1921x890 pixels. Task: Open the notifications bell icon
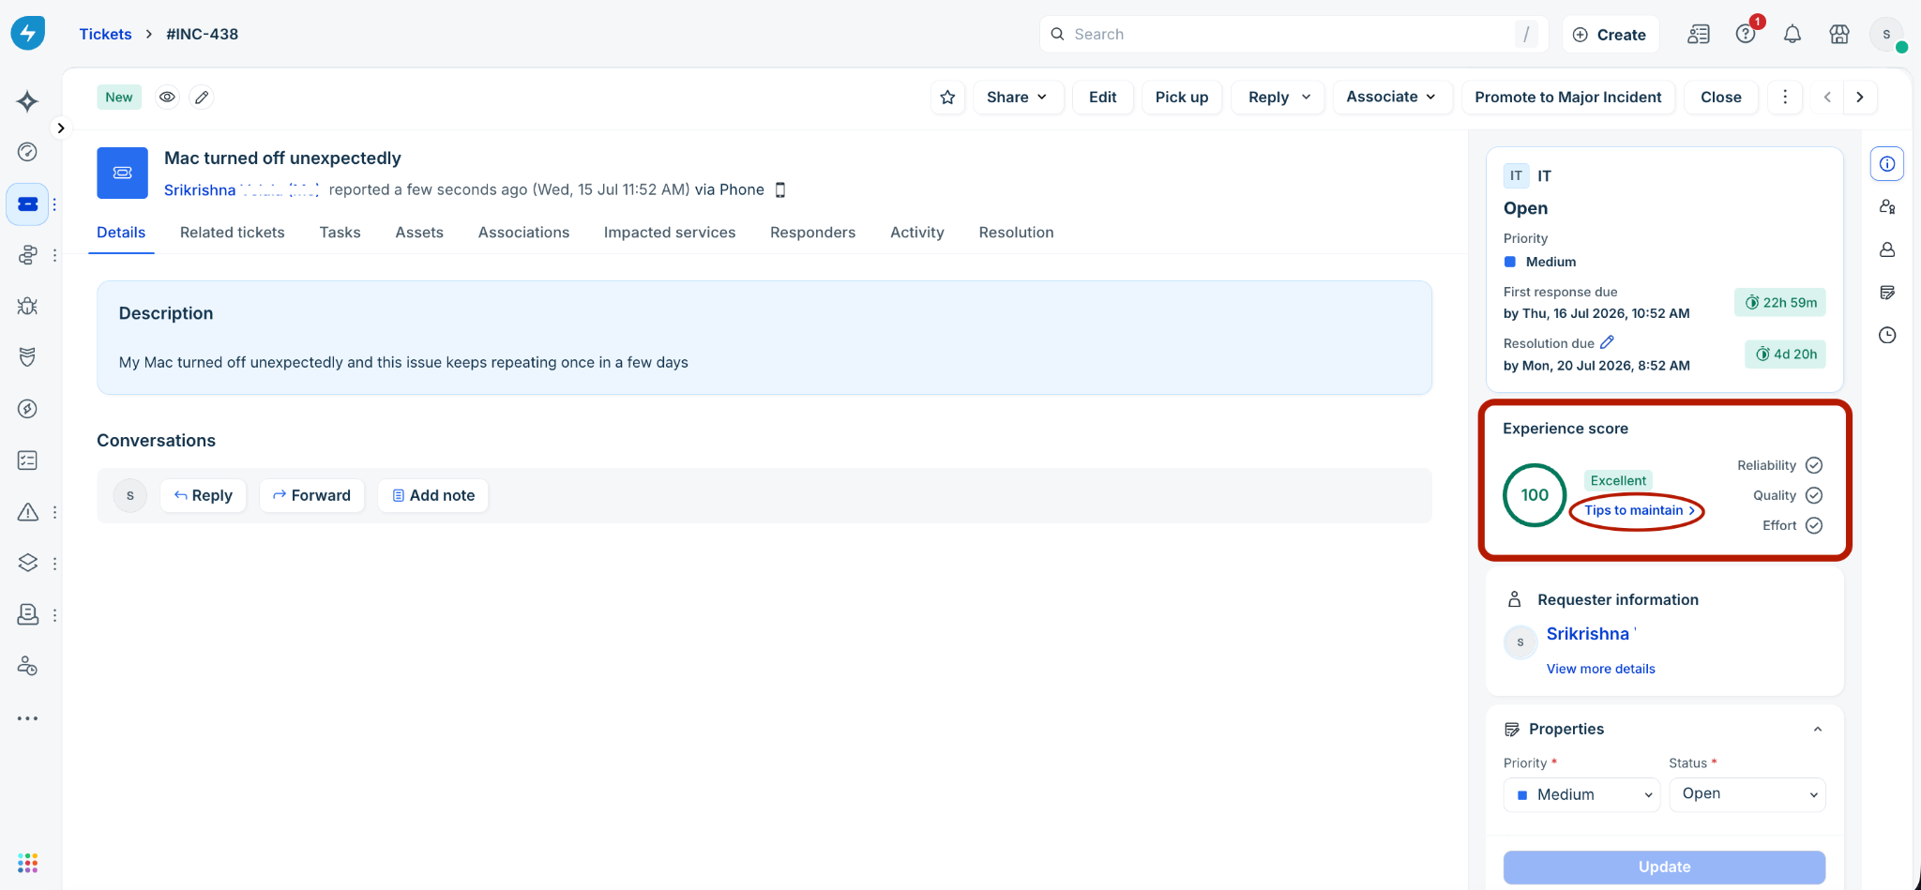coord(1792,35)
